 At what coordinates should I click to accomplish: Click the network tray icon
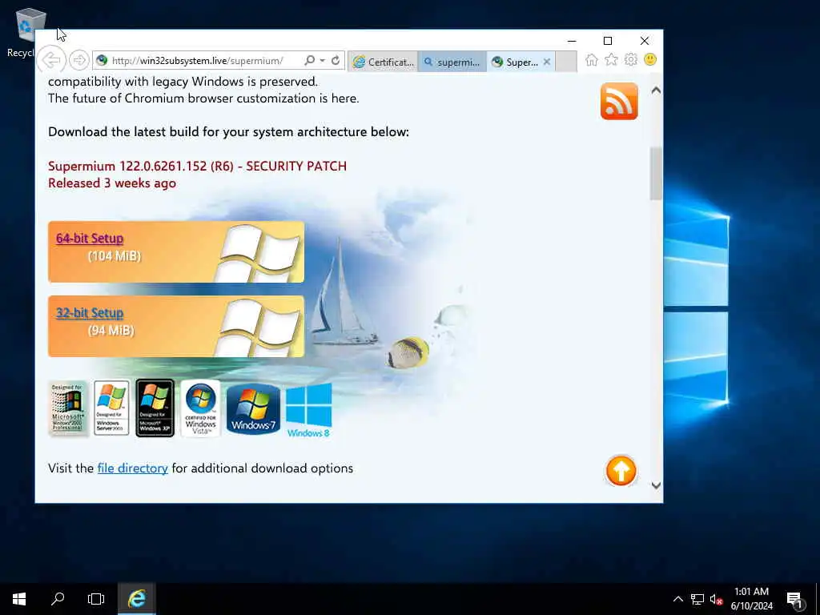[x=697, y=599]
